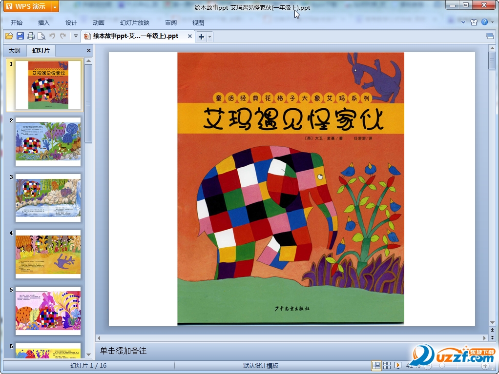
Task: Open the WPS 演示 application menu
Action: click(x=27, y=6)
